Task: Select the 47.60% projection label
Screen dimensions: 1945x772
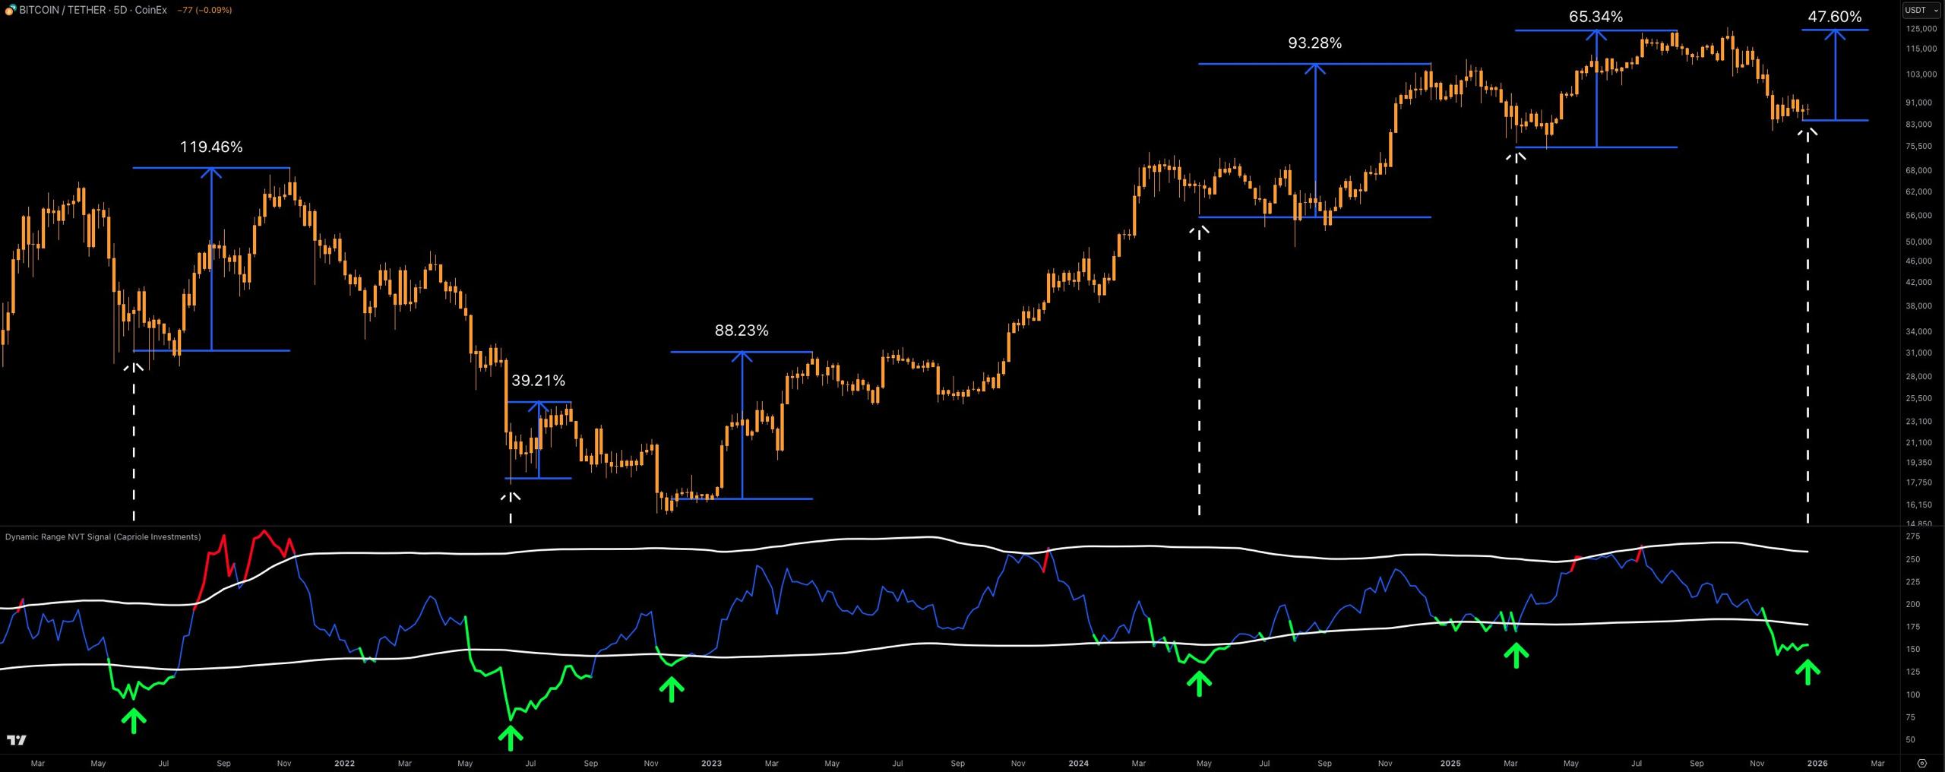Action: click(x=1834, y=17)
